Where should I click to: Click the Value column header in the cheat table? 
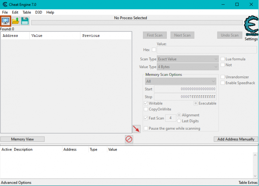point(113,149)
